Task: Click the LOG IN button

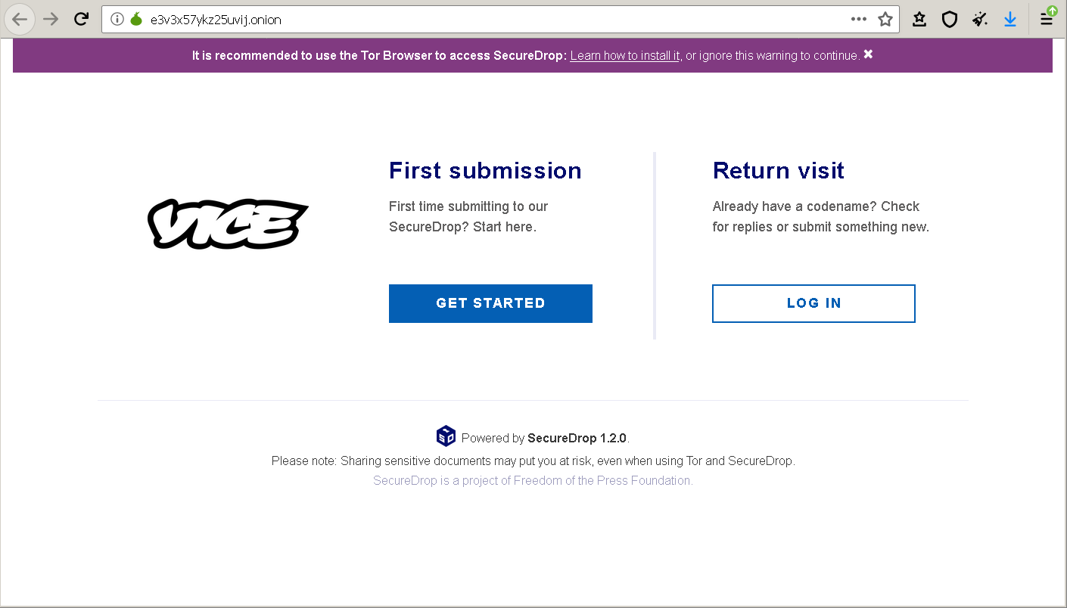Action: 813,303
